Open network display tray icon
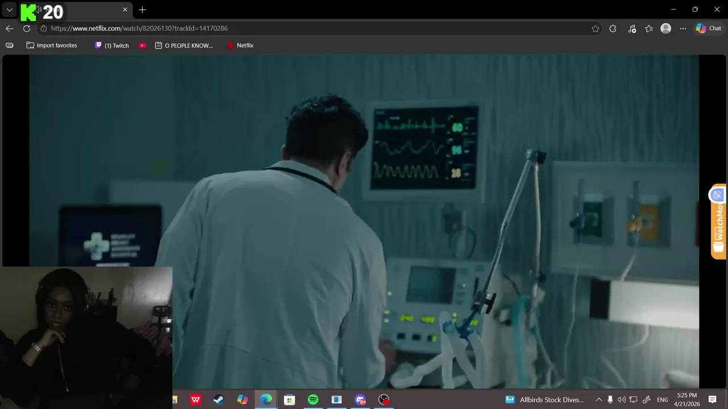 point(633,400)
